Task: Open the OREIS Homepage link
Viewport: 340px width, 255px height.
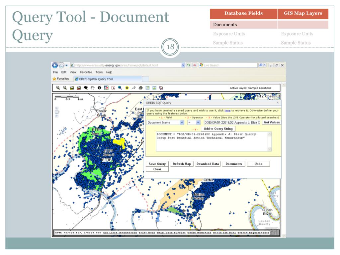Action: [x=199, y=233]
